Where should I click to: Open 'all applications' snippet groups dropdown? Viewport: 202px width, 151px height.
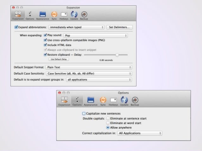point(99,79)
